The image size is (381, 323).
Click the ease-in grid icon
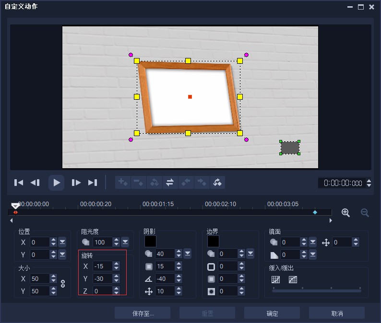click(275, 279)
